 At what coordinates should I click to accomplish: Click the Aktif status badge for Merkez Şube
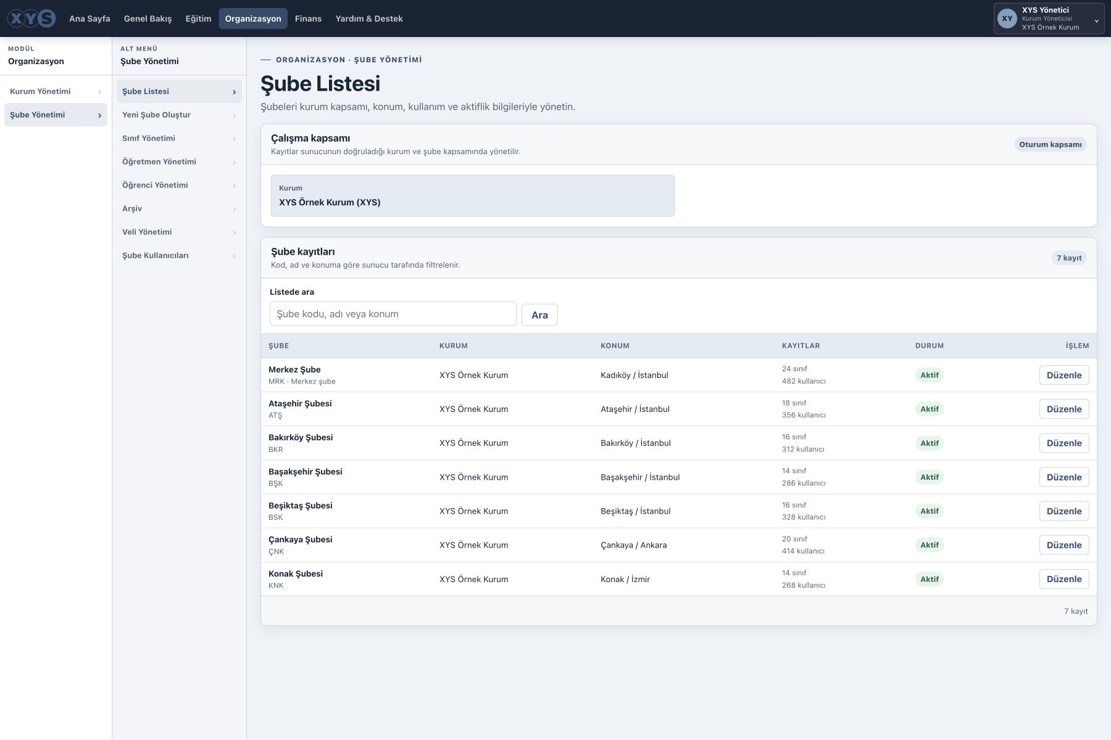tap(930, 375)
